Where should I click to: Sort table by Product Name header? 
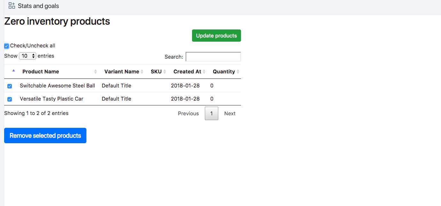click(x=41, y=72)
